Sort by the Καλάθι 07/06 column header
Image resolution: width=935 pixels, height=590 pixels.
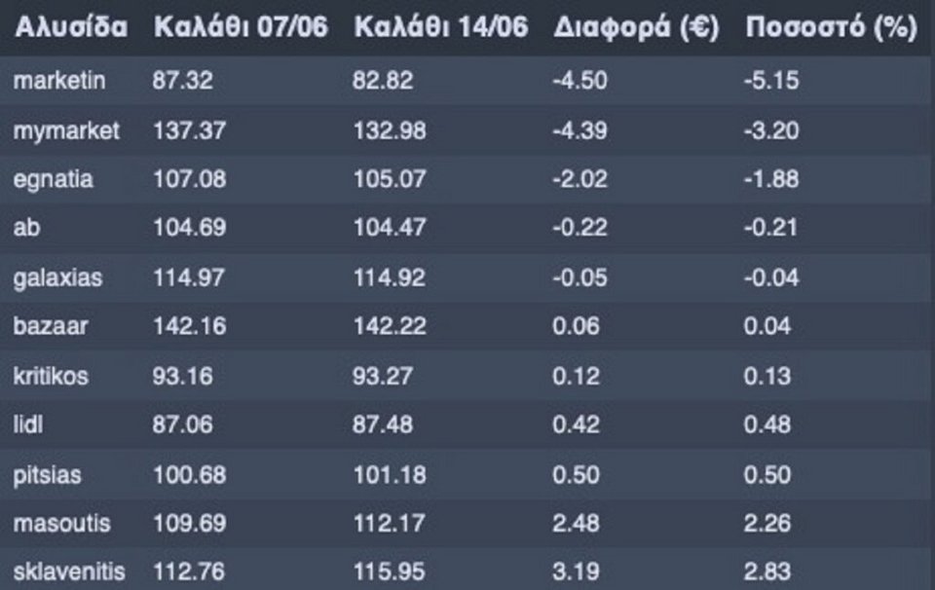(241, 27)
